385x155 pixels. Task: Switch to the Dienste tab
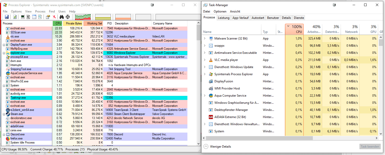299,18
